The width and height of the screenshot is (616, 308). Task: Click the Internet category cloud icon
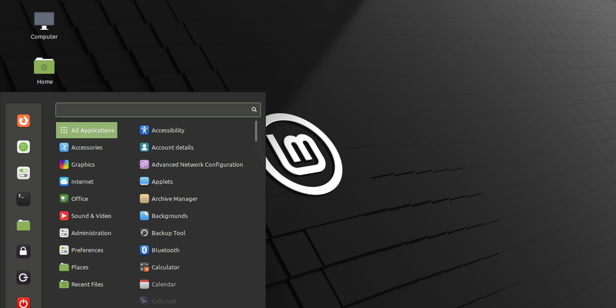[64, 181]
